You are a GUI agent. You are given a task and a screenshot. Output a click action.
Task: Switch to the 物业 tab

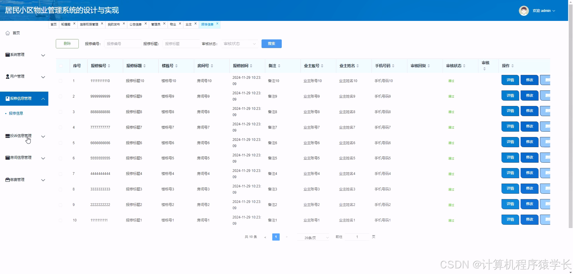click(x=173, y=24)
